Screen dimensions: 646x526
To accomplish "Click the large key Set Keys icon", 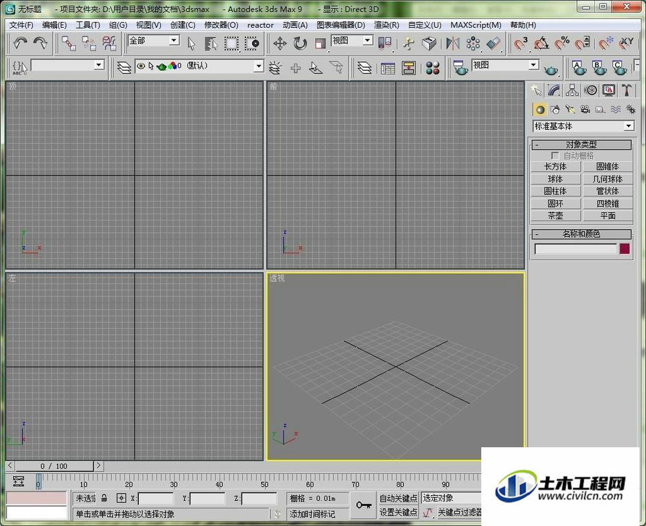I will [364, 505].
